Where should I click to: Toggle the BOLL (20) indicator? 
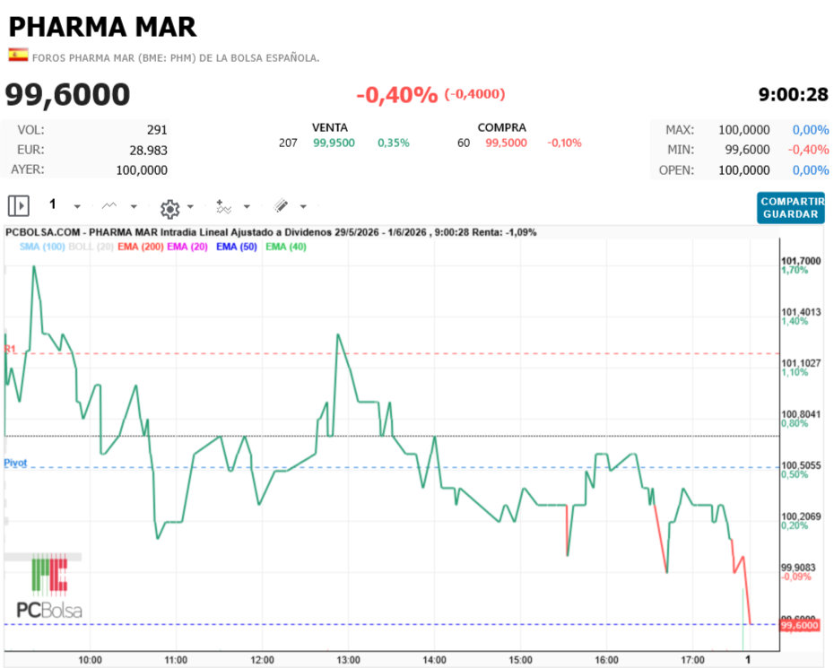coord(91,247)
